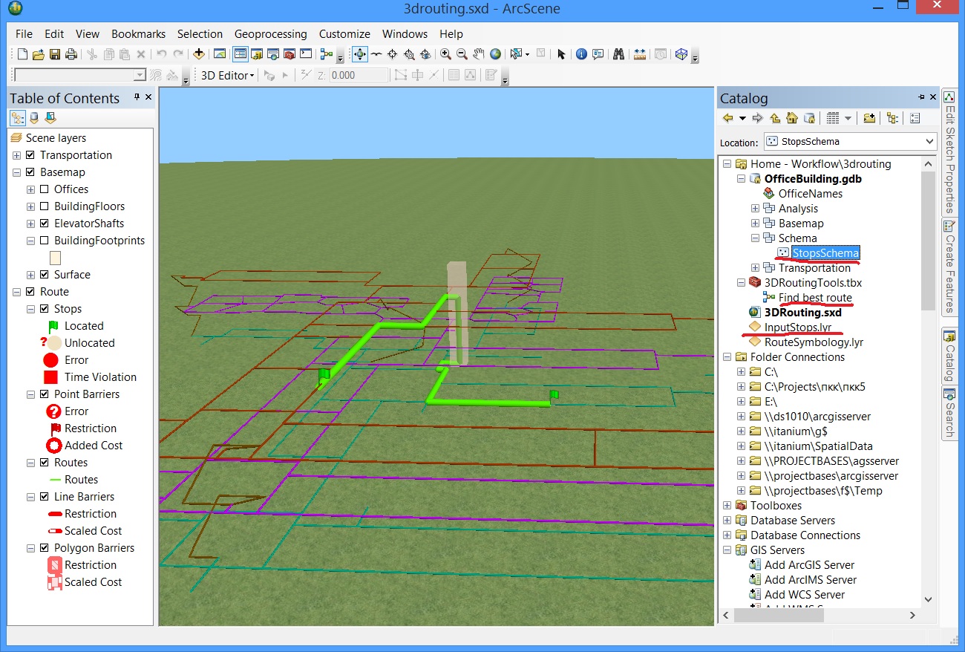Image resolution: width=965 pixels, height=652 pixels.
Task: Collapse the Route group layer
Action: (x=16, y=292)
